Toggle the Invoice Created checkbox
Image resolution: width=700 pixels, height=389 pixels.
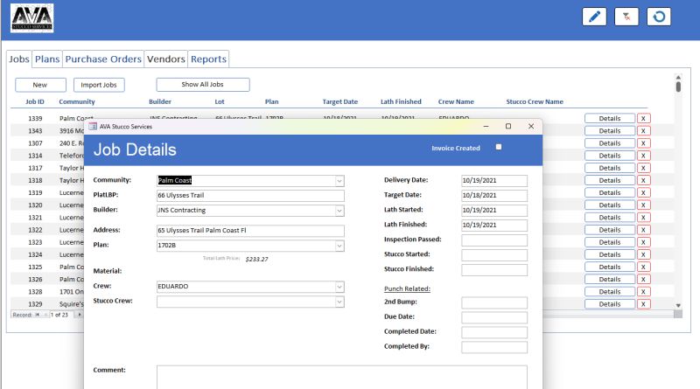click(499, 147)
